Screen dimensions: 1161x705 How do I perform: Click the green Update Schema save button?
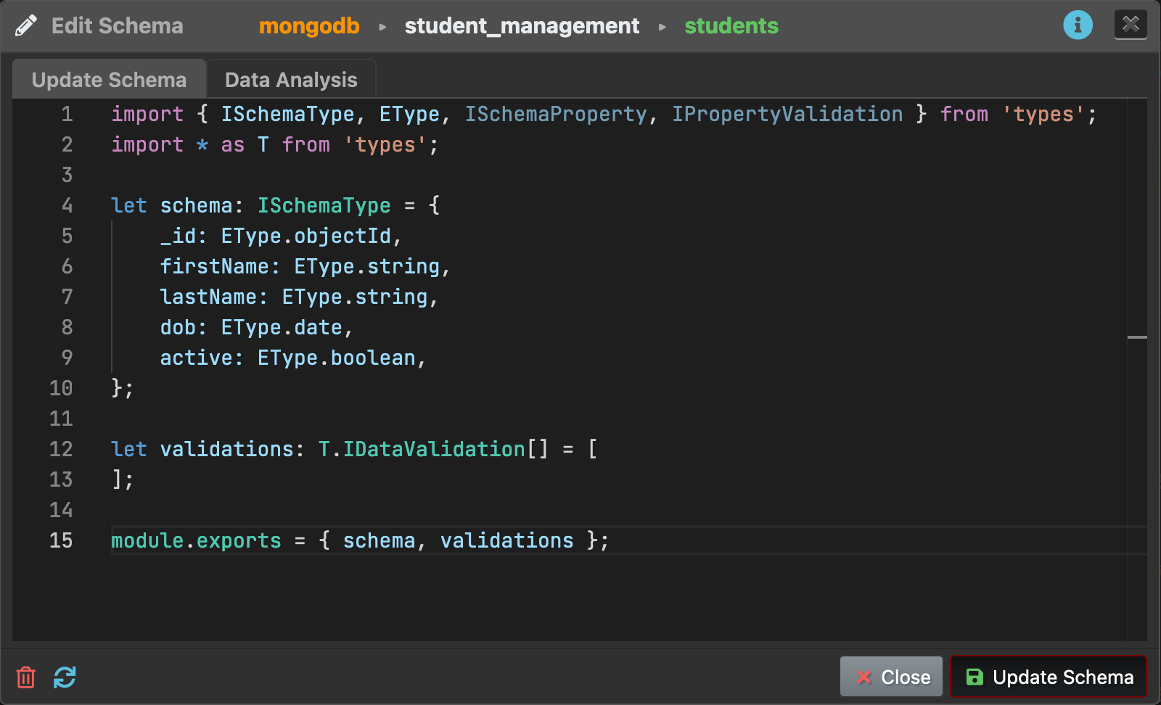coord(1049,677)
